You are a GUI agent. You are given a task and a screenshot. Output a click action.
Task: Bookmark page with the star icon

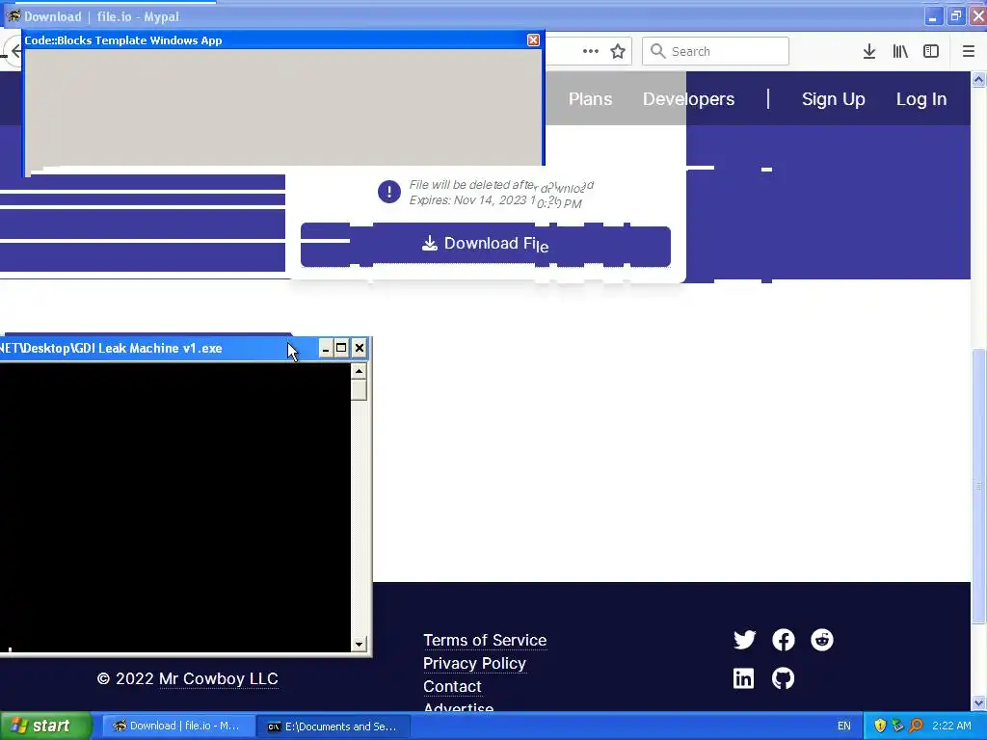[618, 52]
